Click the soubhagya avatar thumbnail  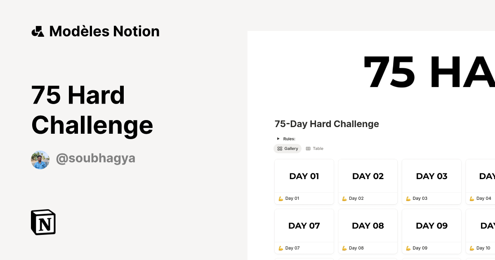[40, 159]
